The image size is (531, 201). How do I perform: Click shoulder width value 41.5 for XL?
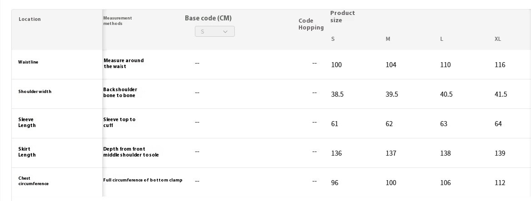(501, 94)
